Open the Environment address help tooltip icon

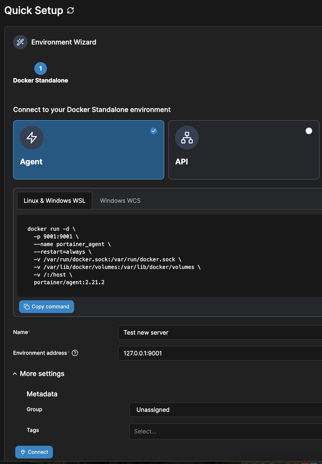click(75, 353)
